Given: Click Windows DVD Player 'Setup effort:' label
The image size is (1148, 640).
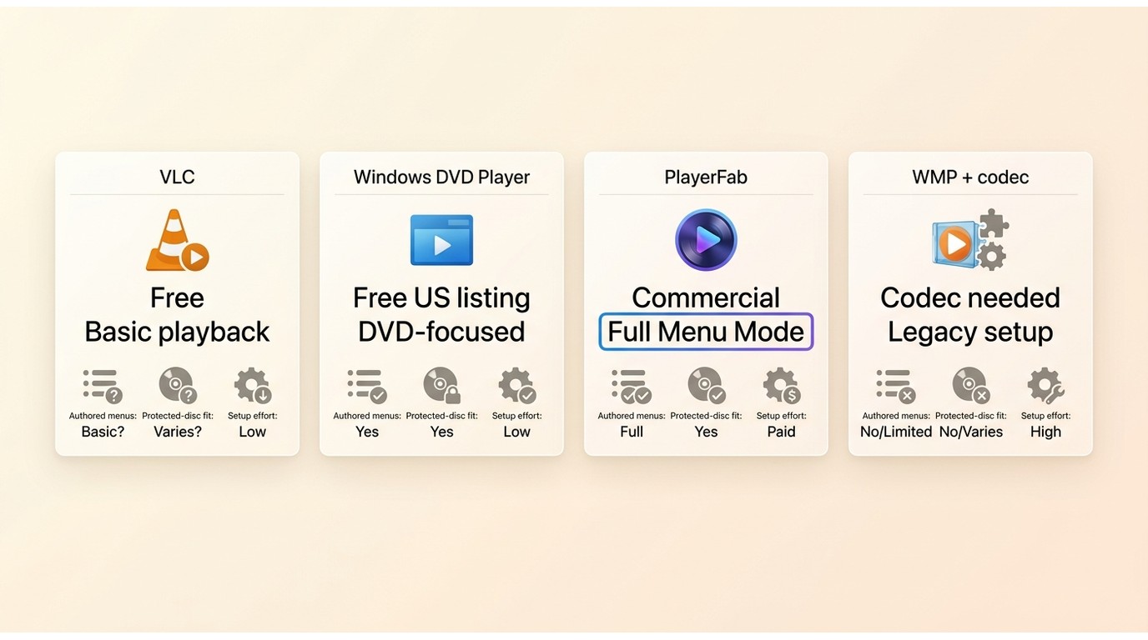Looking at the screenshot, I should pos(517,416).
